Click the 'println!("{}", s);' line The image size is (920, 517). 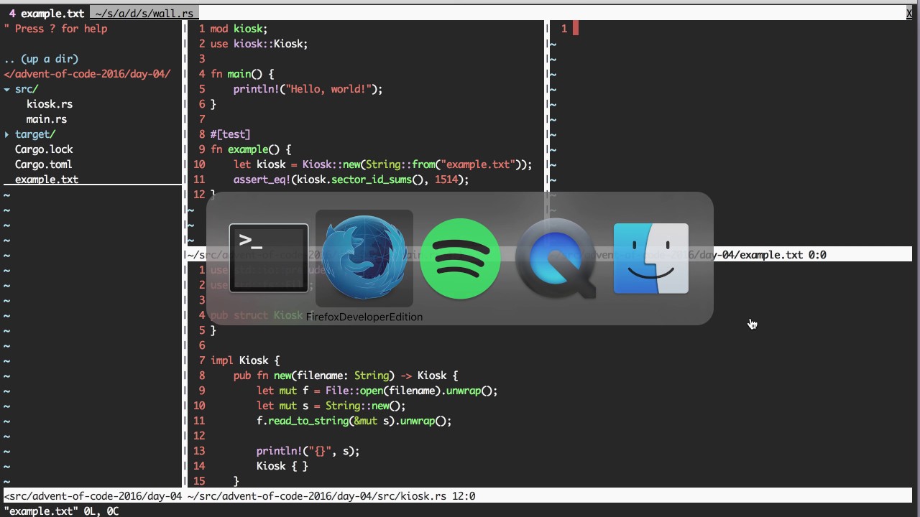click(x=308, y=451)
